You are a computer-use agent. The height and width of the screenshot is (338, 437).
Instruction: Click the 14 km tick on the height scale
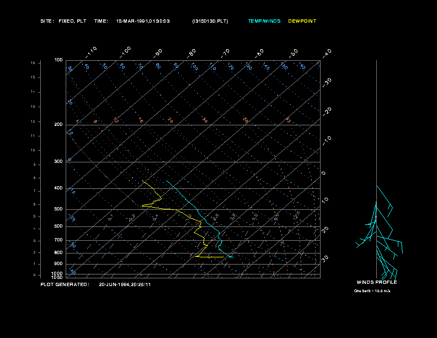tap(33, 92)
